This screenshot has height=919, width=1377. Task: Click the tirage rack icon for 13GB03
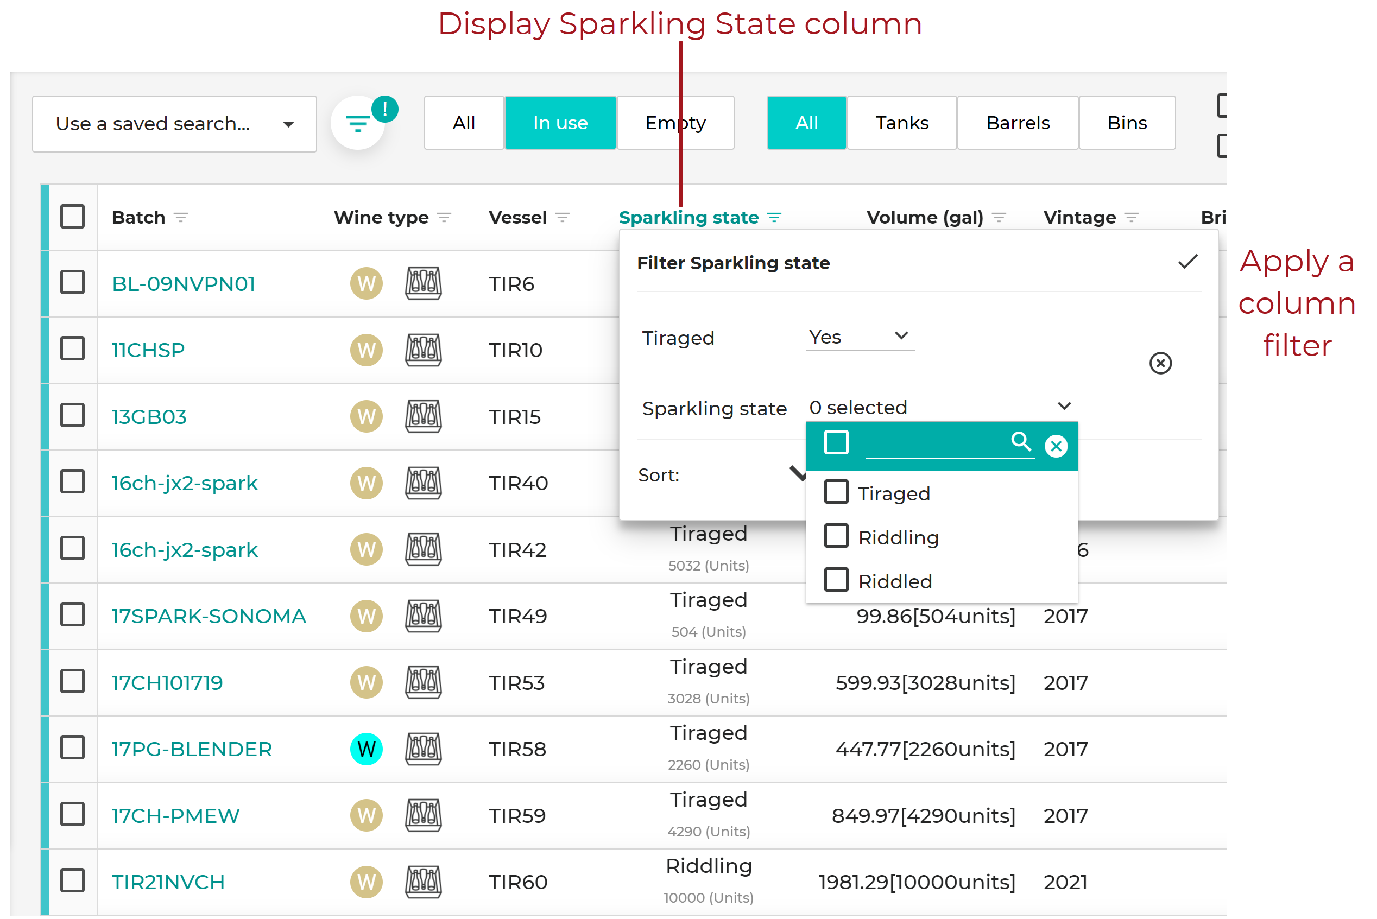click(x=423, y=417)
